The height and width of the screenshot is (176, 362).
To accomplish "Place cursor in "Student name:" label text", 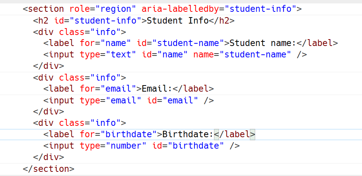I will 263,43.
